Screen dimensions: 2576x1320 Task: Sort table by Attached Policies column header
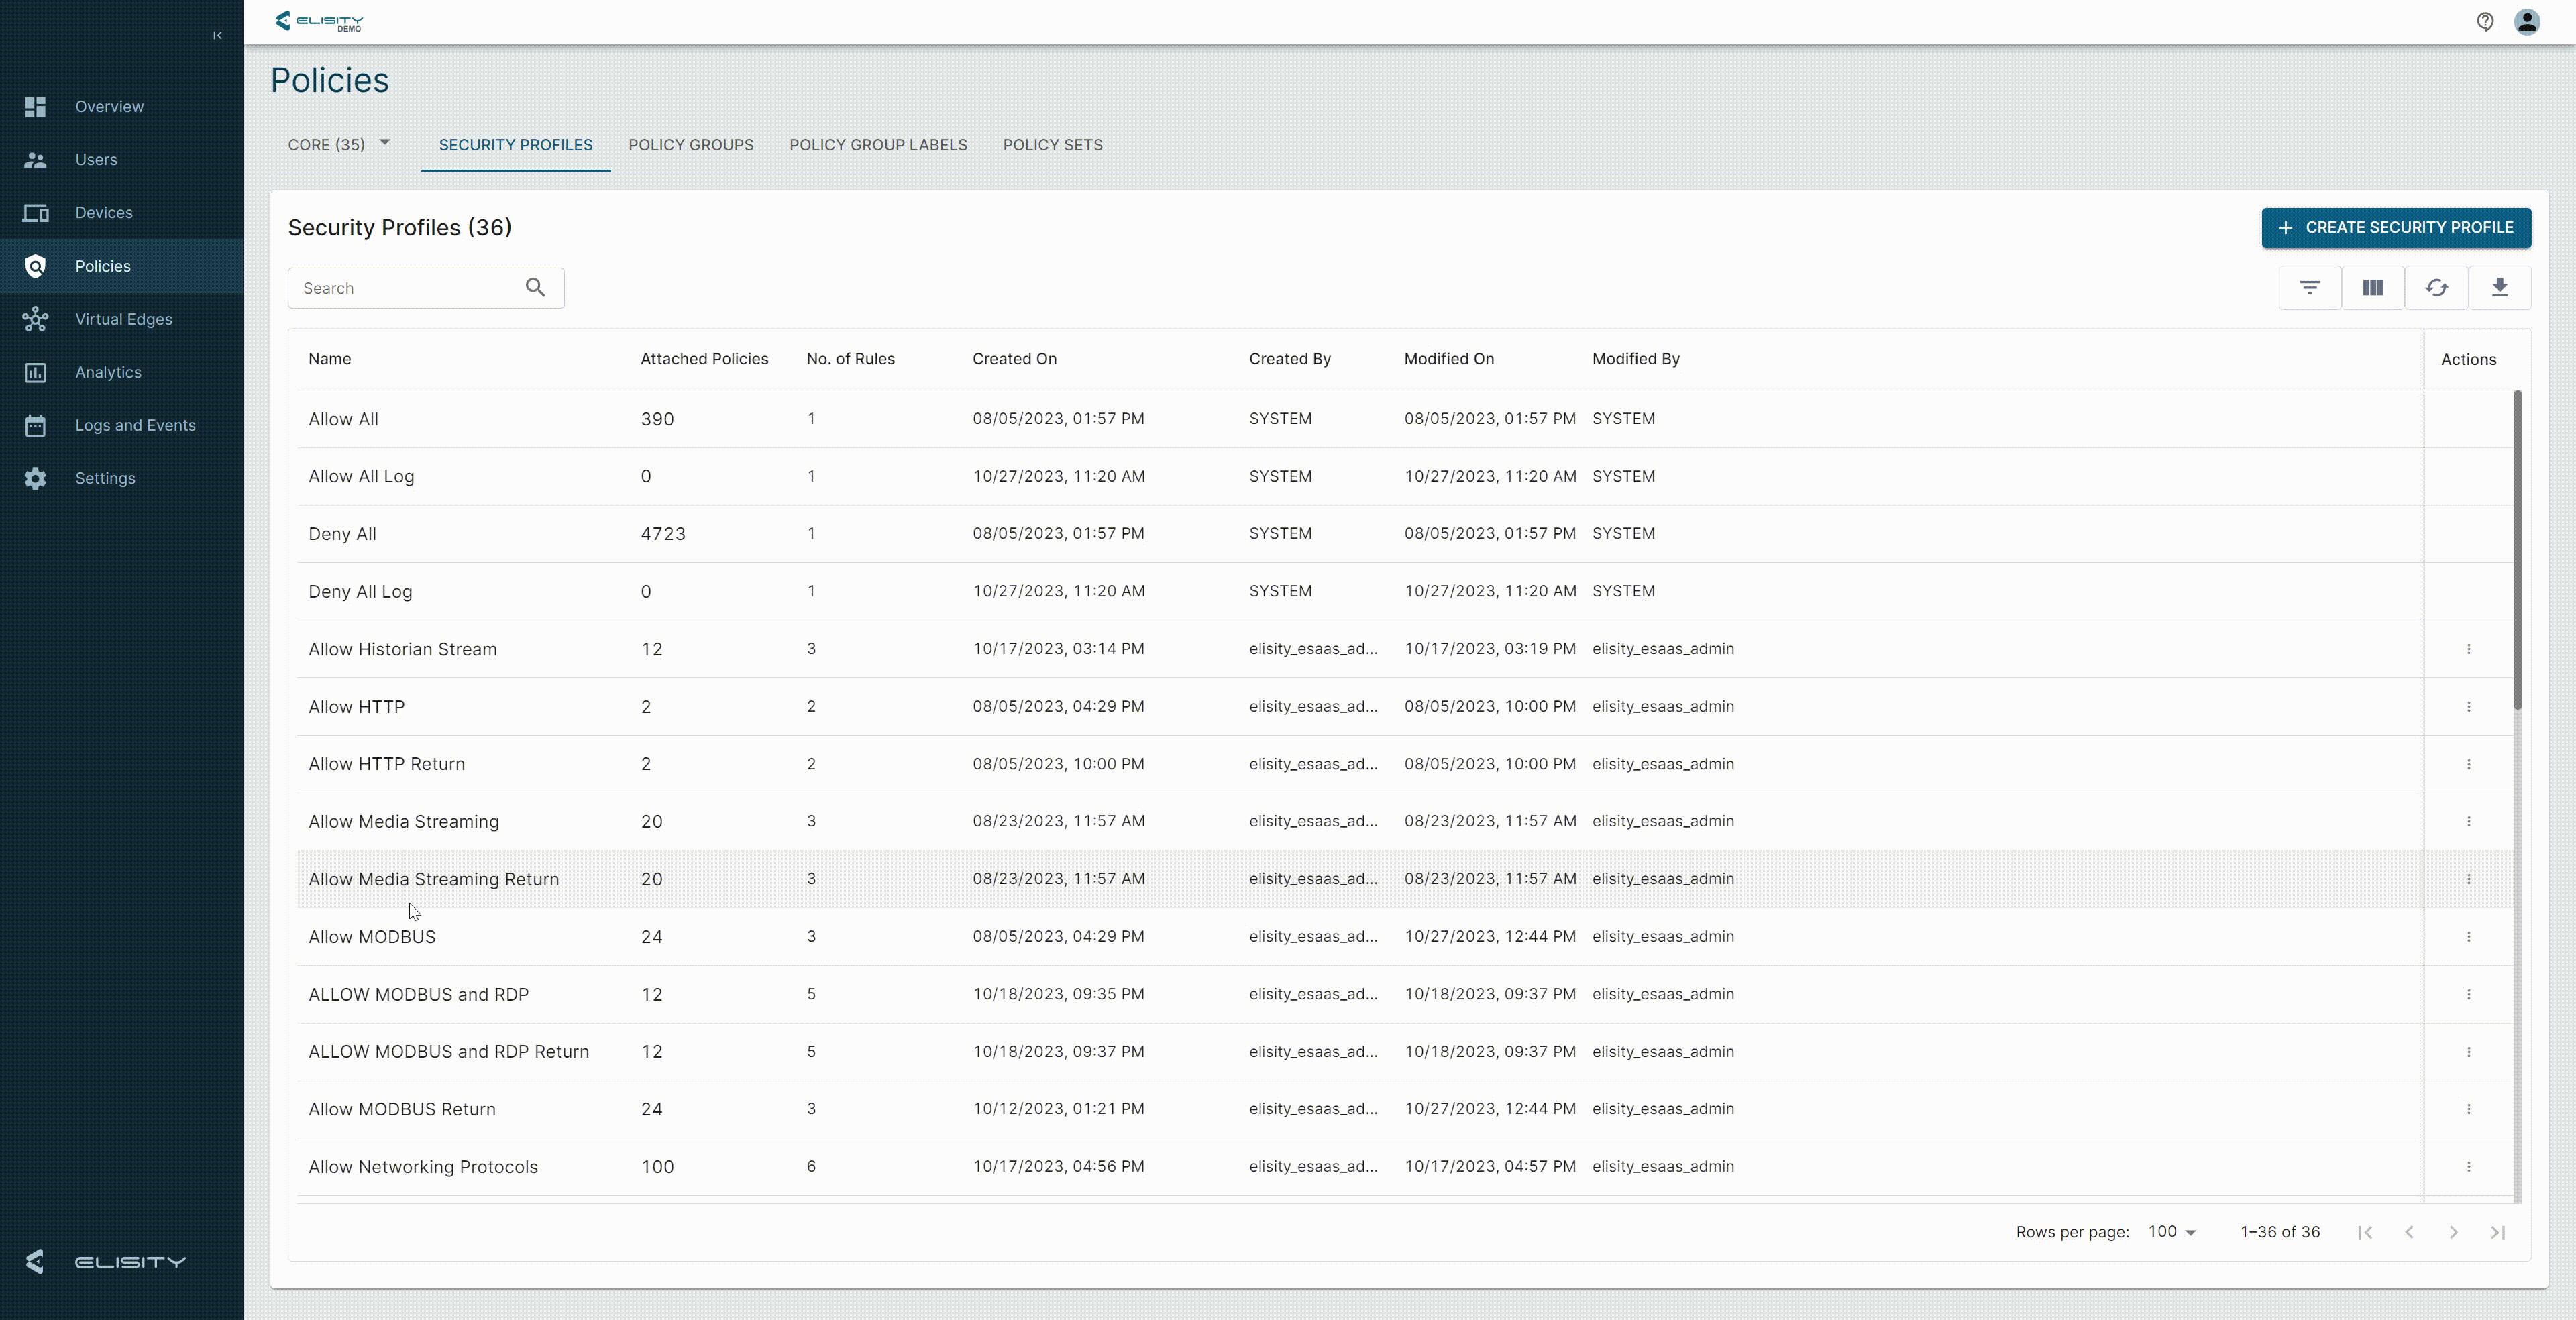(704, 359)
